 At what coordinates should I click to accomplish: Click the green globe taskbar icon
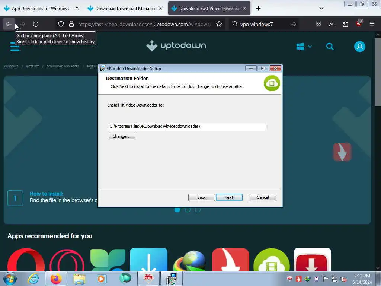click(x=125, y=279)
